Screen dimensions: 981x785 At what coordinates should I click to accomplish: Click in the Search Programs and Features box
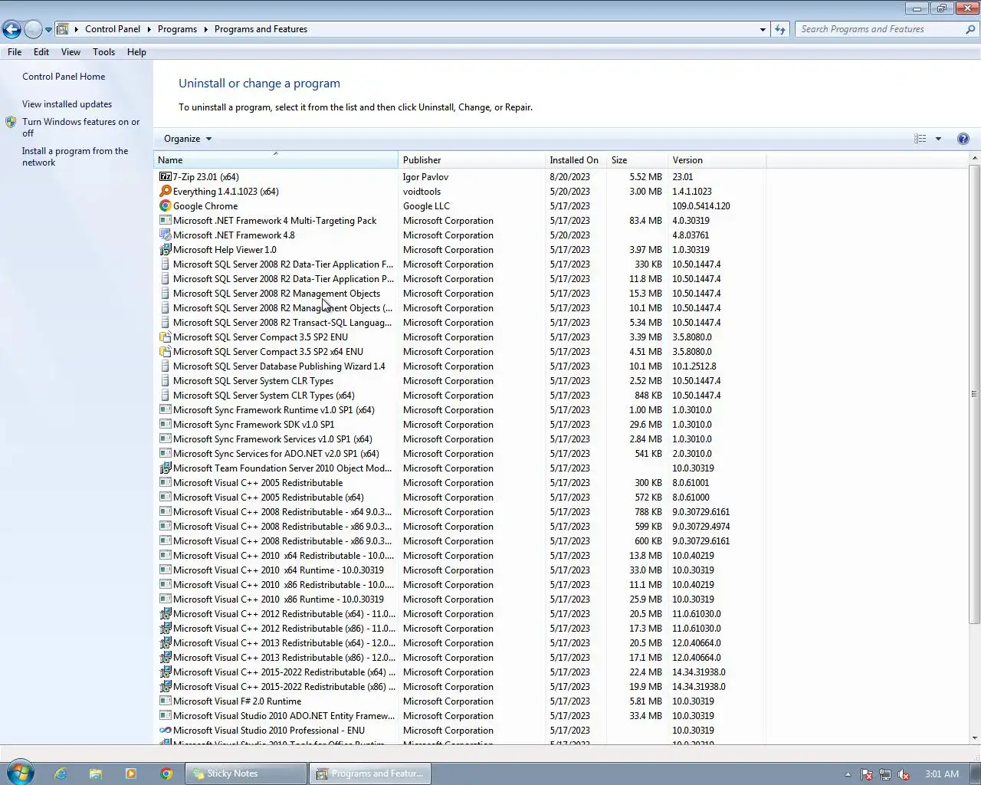(879, 29)
